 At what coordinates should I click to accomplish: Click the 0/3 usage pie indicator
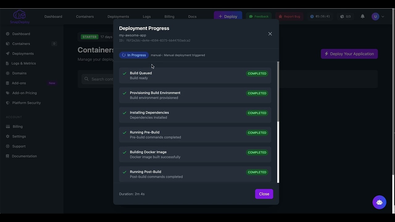coord(345,16)
